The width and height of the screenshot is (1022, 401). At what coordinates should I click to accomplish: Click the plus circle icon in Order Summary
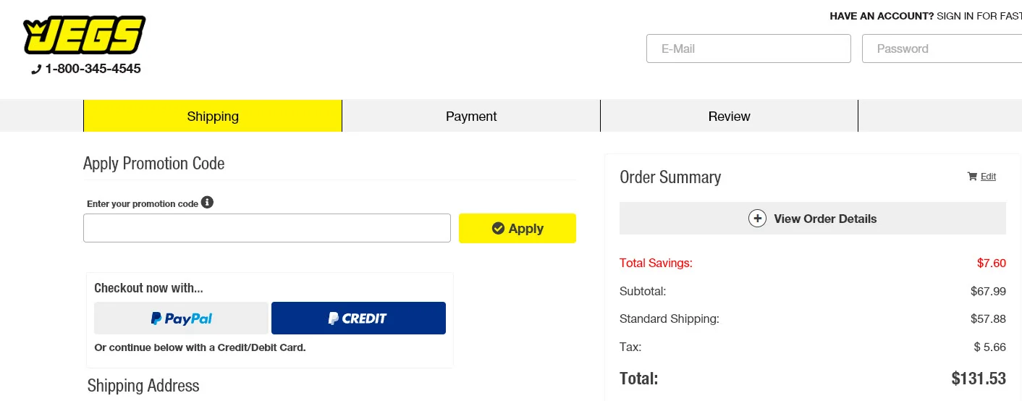coord(757,219)
